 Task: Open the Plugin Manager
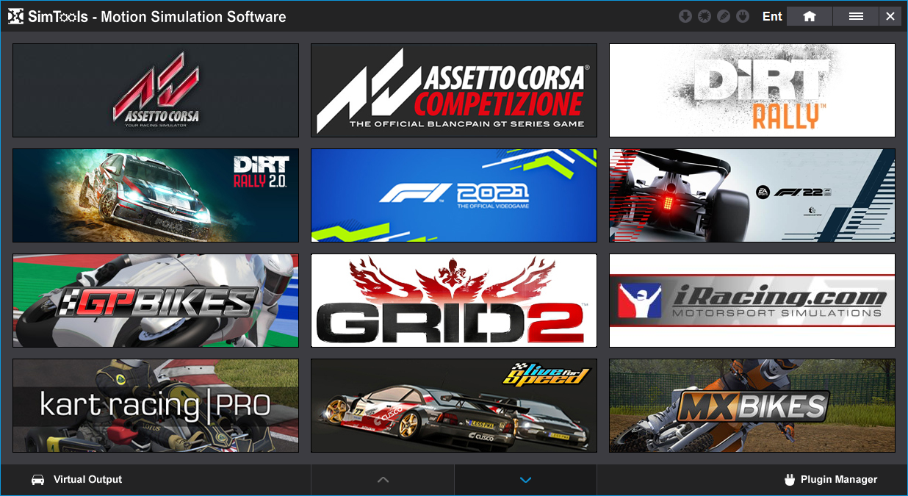[831, 480]
